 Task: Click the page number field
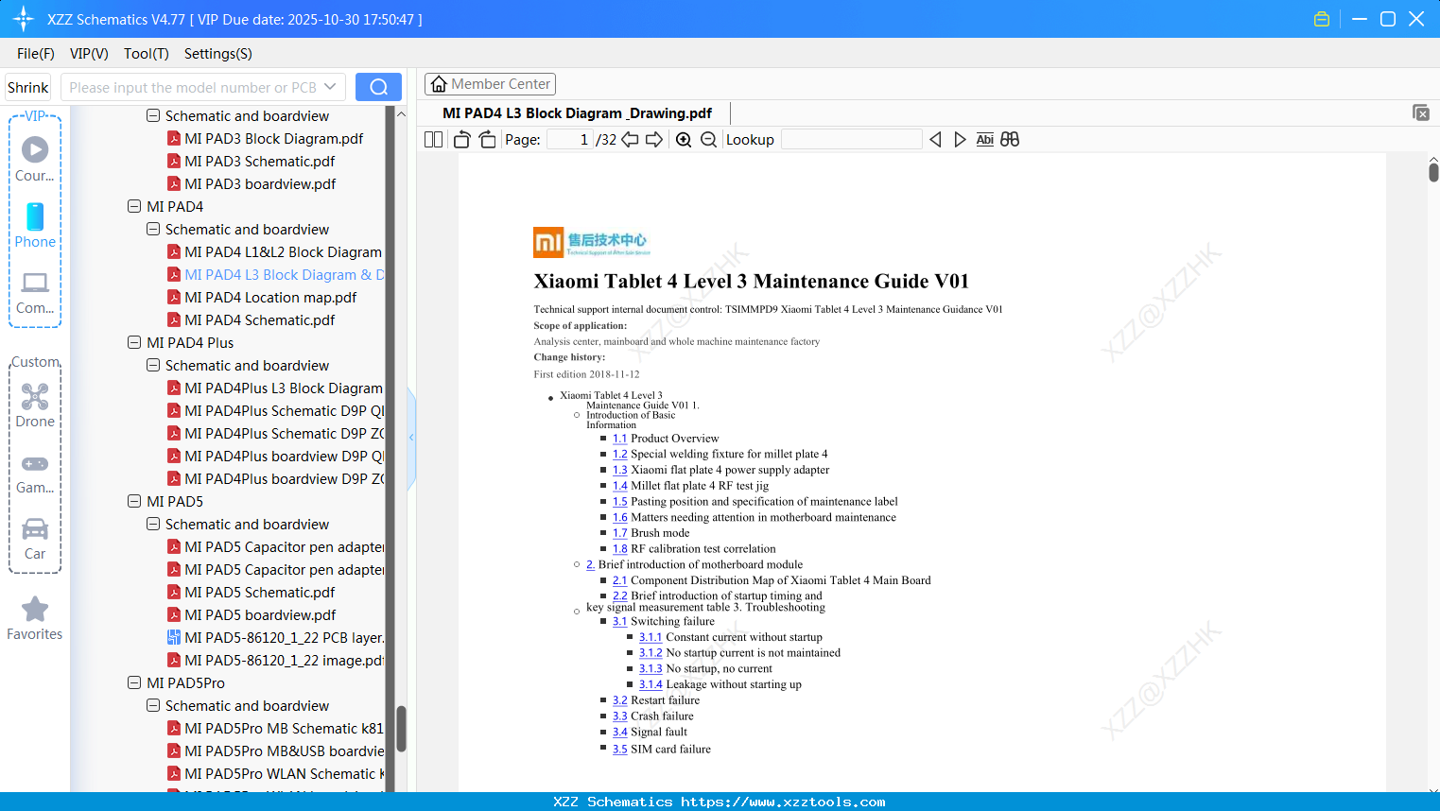click(569, 140)
